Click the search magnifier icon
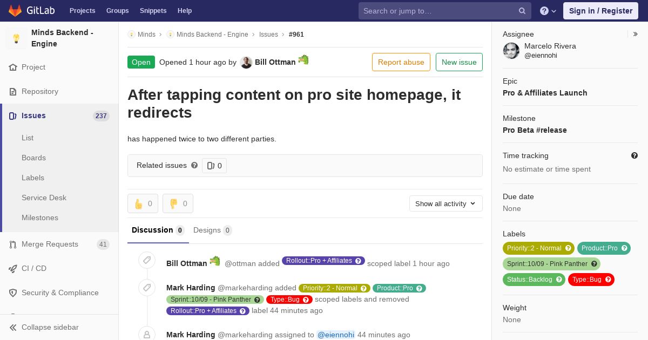The height and width of the screenshot is (340, 648). coord(522,11)
